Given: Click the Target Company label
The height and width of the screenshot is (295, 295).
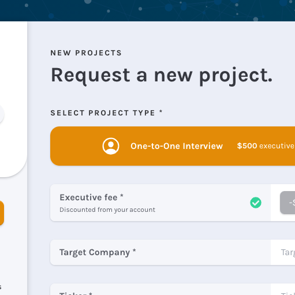Looking at the screenshot, I should 98,252.
